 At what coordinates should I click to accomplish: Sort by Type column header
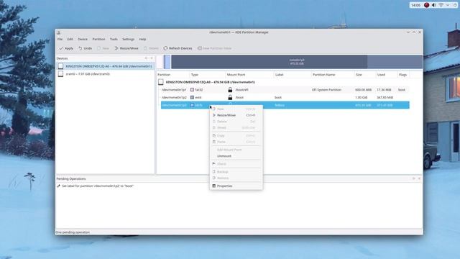(207, 75)
